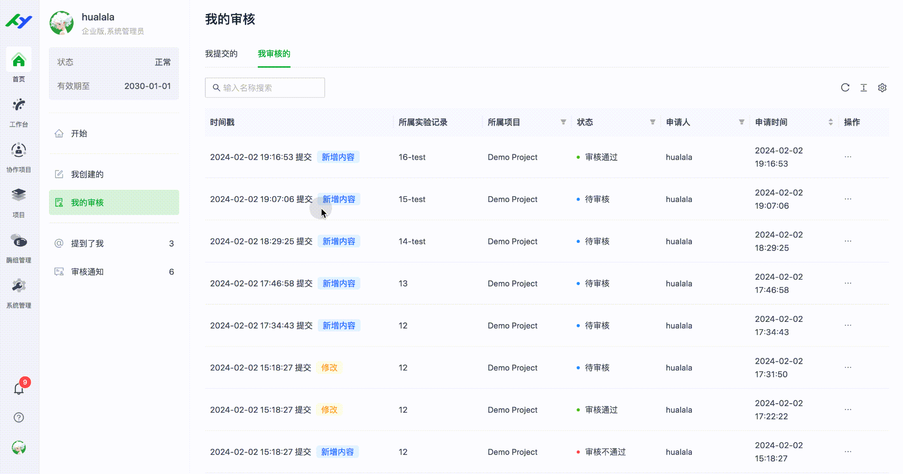Open the 状态 column filter
This screenshot has width=903, height=474.
[652, 122]
